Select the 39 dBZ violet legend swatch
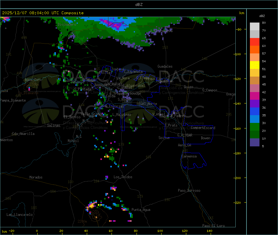 pyautogui.click(x=255, y=104)
